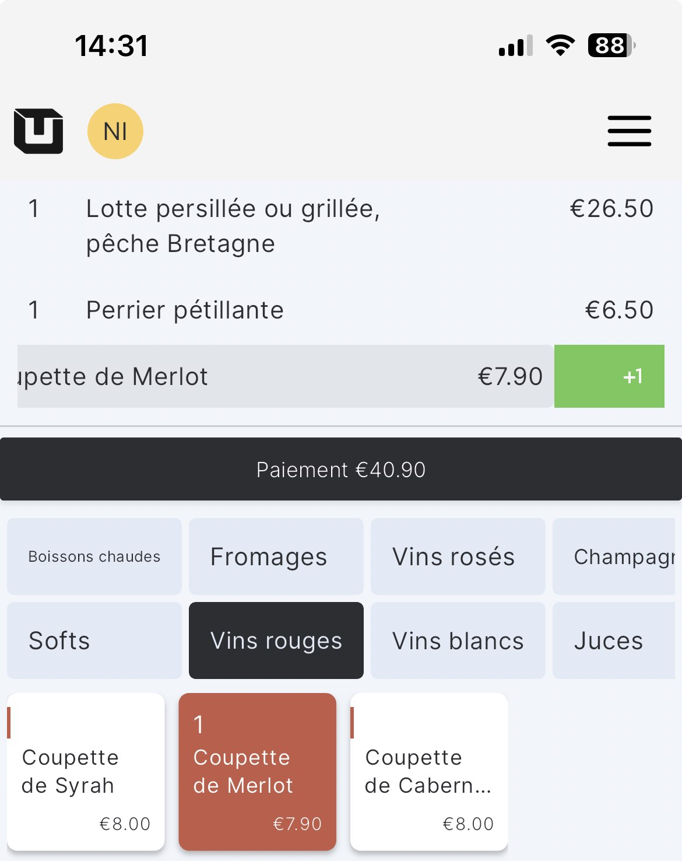Tap the battery level indicator

tap(611, 45)
